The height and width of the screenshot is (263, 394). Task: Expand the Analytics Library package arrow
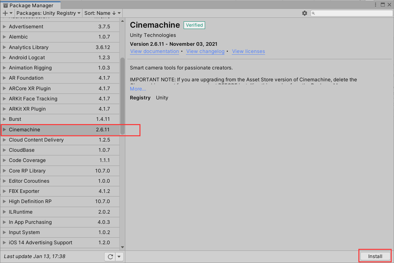pos(4,47)
